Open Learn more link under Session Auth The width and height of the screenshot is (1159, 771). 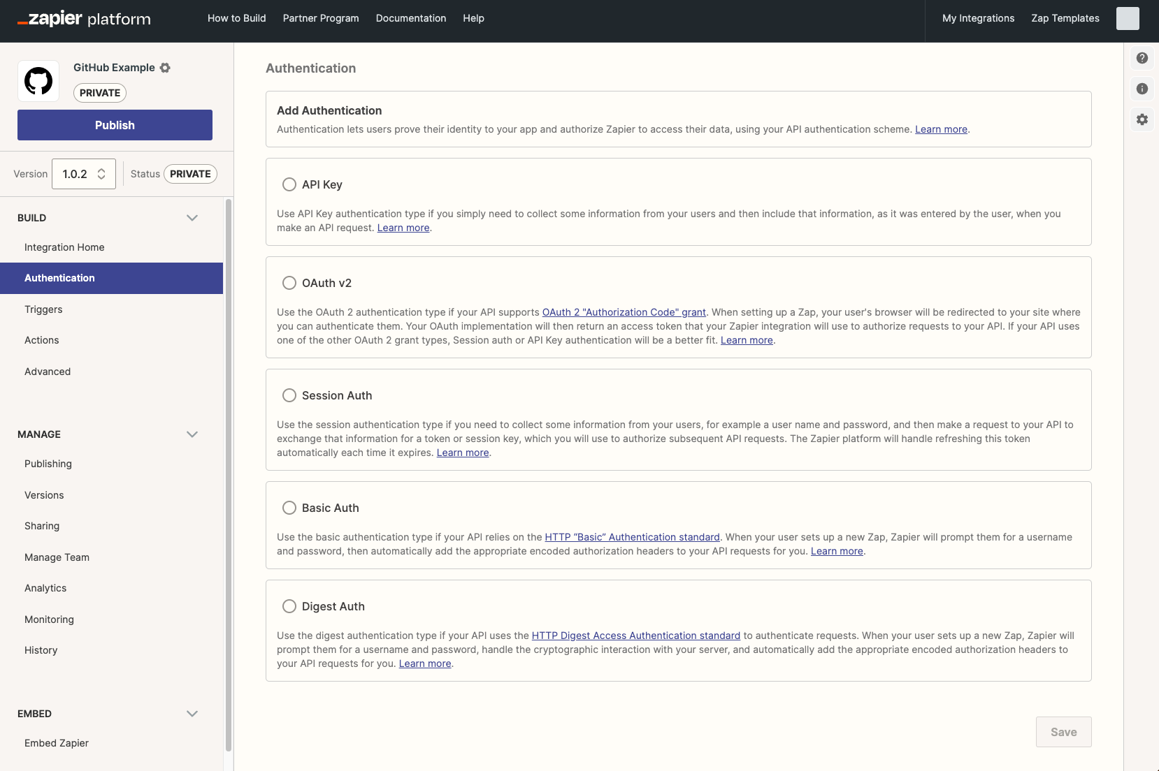point(463,453)
